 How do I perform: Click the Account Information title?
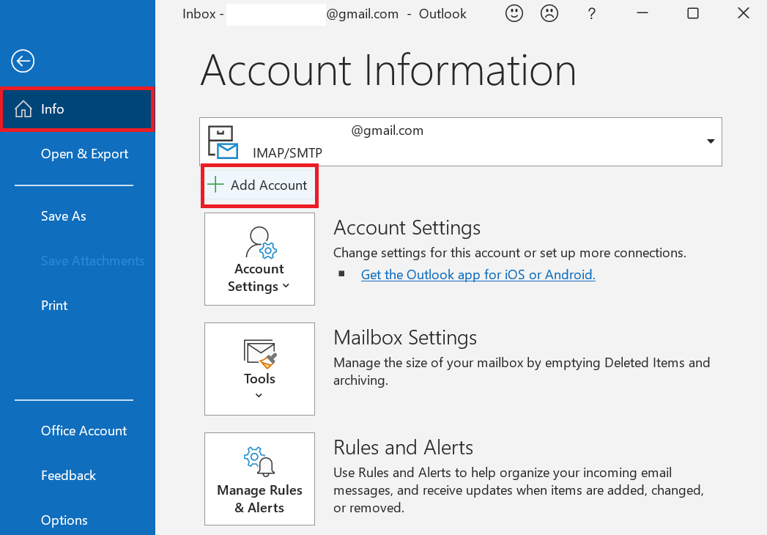coord(388,70)
